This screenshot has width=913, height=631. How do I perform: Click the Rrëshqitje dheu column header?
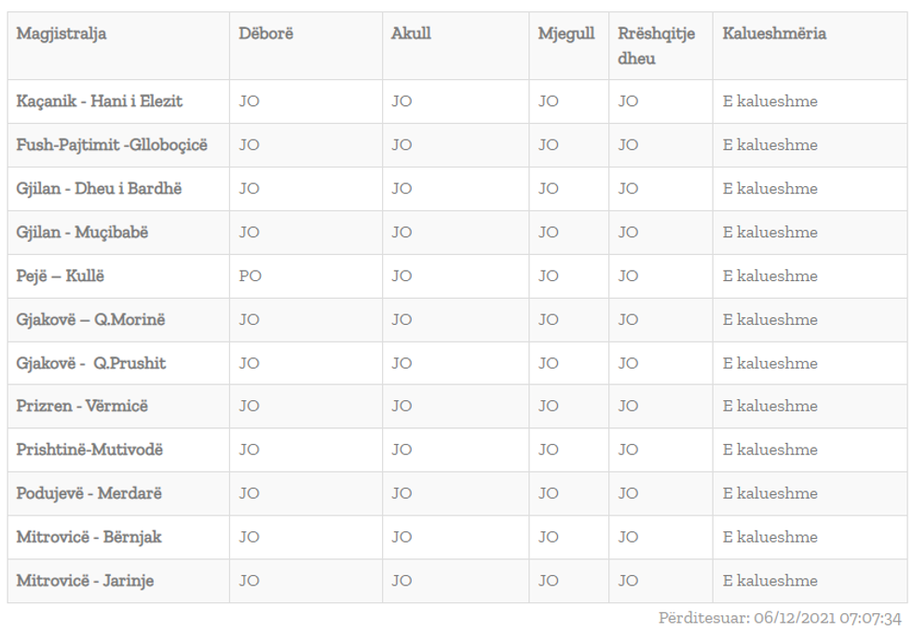pyautogui.click(x=656, y=46)
